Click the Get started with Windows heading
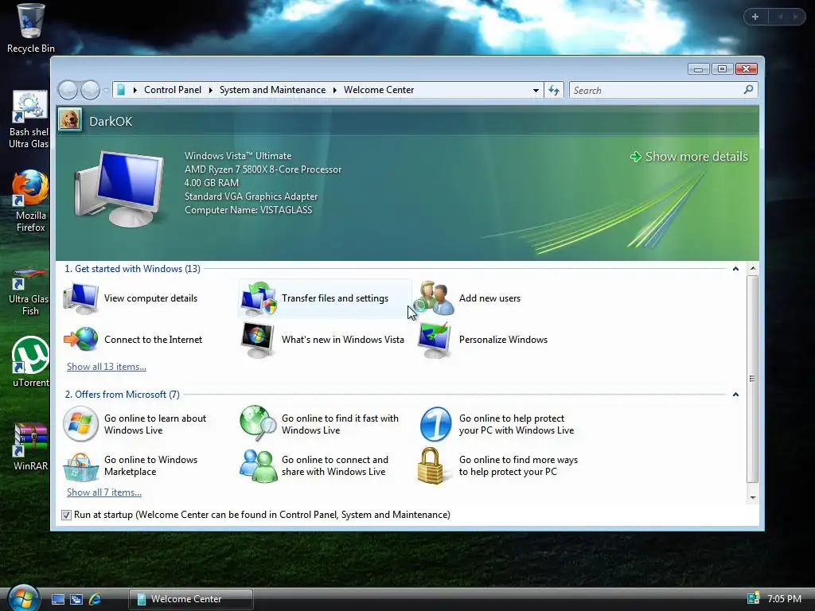Image resolution: width=815 pixels, height=611 pixels. [x=133, y=269]
